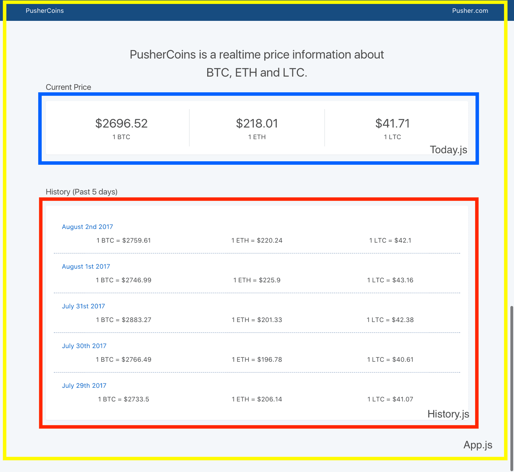Image resolution: width=514 pixels, height=472 pixels.
Task: Click the 1 ETH = $206.14 entry
Action: point(257,399)
